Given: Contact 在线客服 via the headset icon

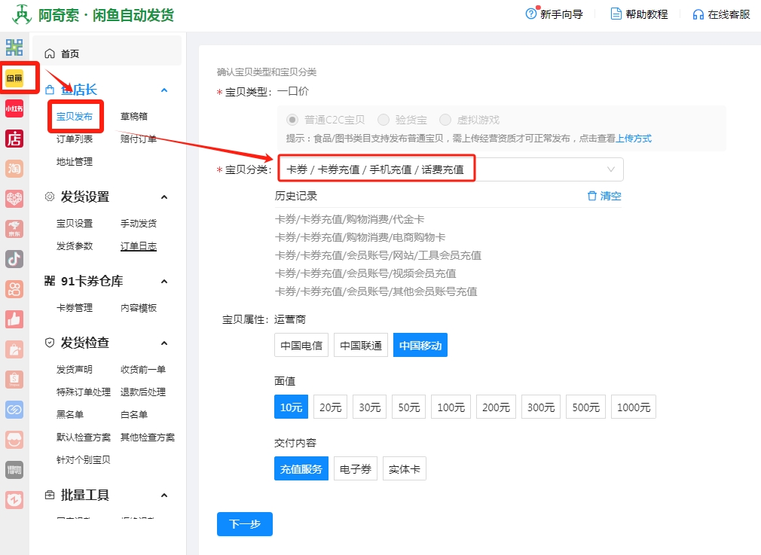Looking at the screenshot, I should click(698, 14).
